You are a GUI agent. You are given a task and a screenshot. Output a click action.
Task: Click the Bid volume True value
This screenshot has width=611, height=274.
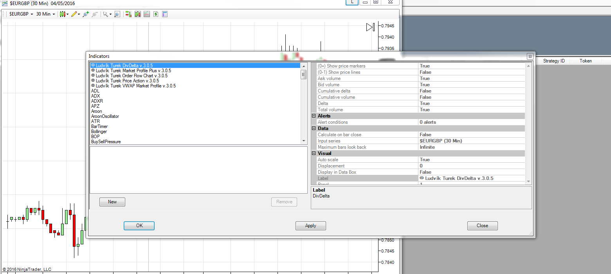(x=472, y=85)
